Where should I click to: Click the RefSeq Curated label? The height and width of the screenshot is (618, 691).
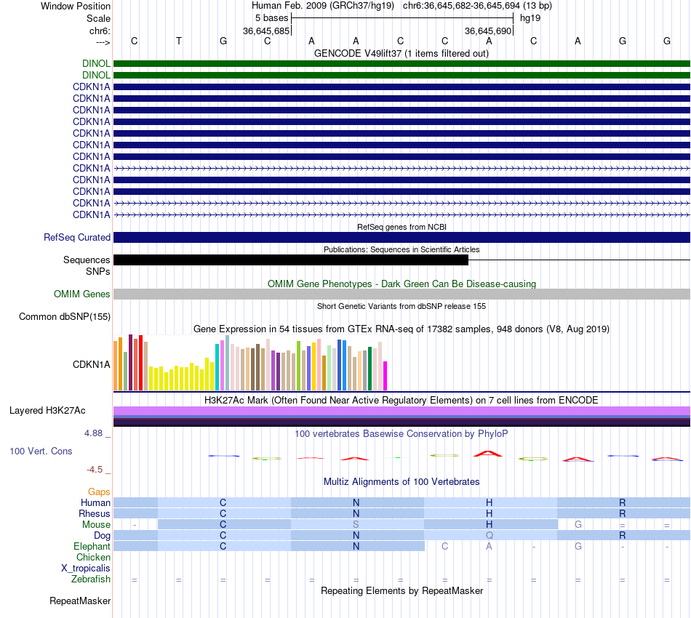point(77,238)
